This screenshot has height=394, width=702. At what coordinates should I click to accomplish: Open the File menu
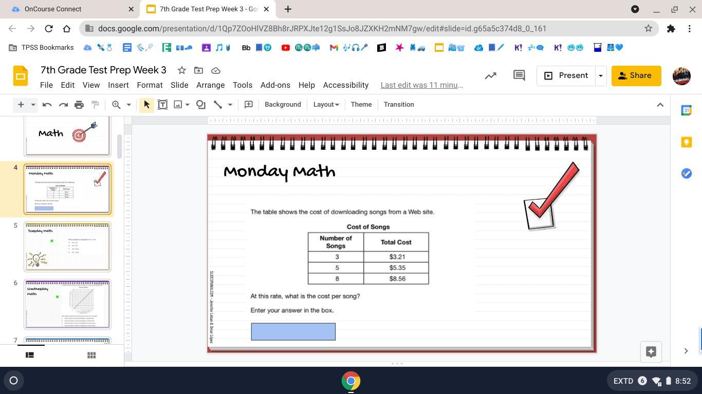click(46, 85)
